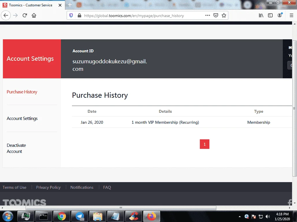Image resolution: width=297 pixels, height=222 pixels.
Task: Open the Firefox account avatar icon
Action: 280,16
